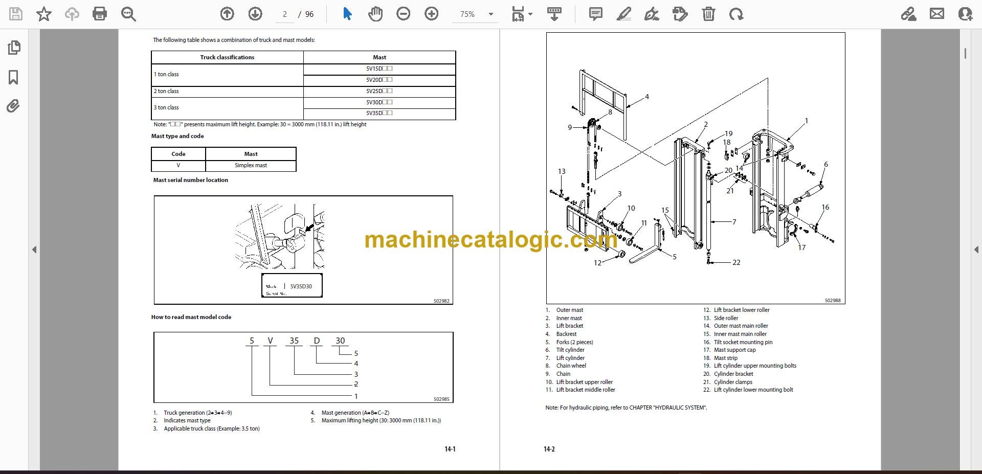982x474 pixels.
Task: Open the page fit options dropdown
Action: [x=522, y=14]
